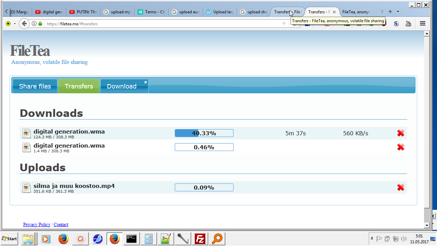Viewport: 437px width, 246px height.
Task: Go back with the browser back arrow
Action: (x=24, y=24)
